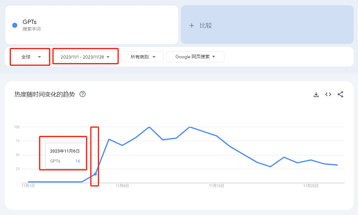Click the plus icon beside 比较
The height and width of the screenshot is (215, 358).
tap(192, 25)
